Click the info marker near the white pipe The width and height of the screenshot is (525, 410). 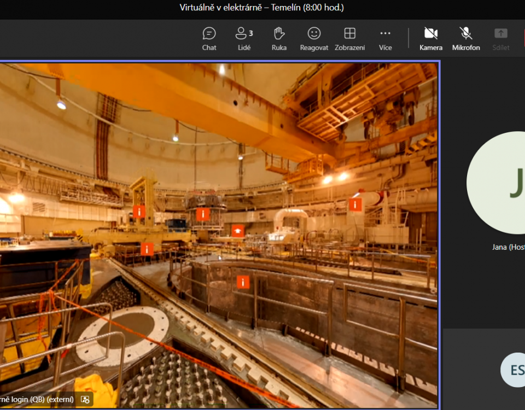tap(355, 204)
